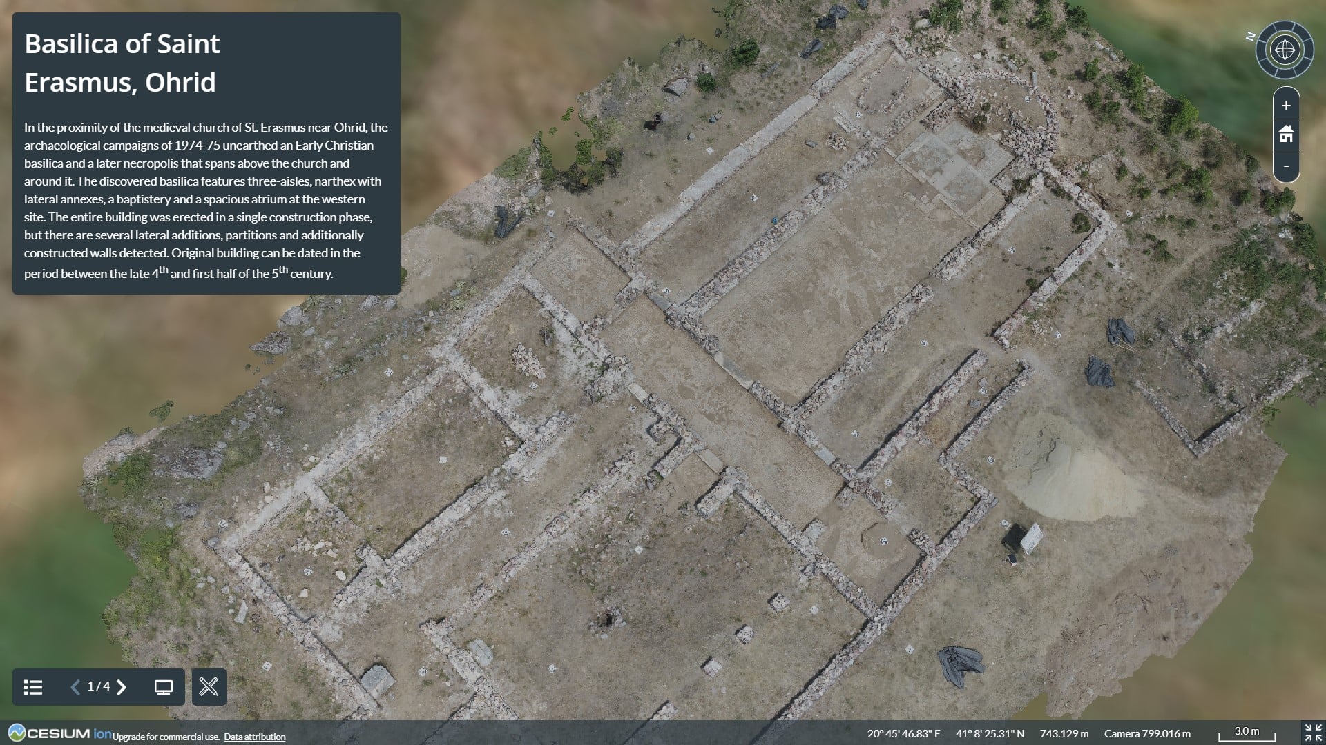Click the description text panel
Image resolution: width=1326 pixels, height=745 pixels.
pos(206,200)
